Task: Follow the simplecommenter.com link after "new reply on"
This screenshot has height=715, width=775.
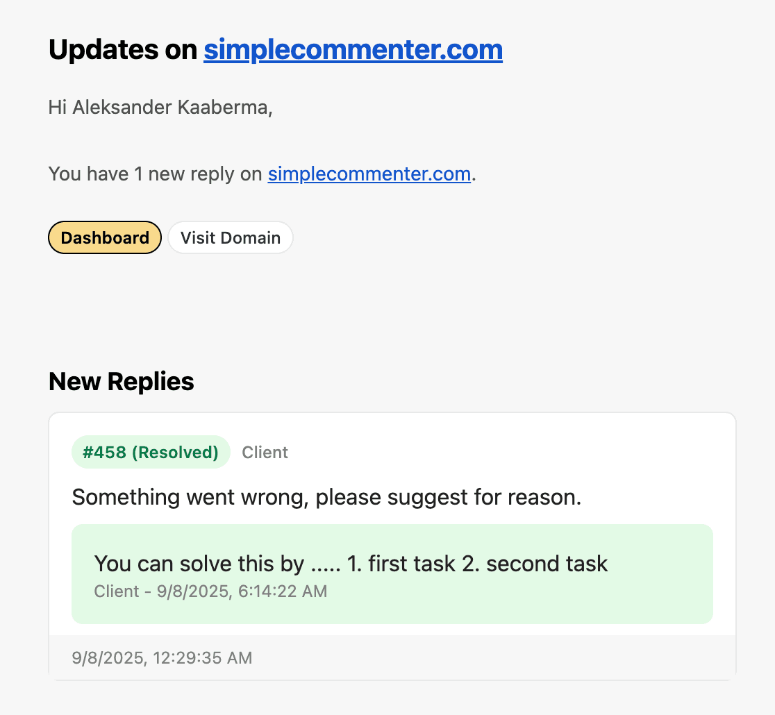Action: [369, 174]
